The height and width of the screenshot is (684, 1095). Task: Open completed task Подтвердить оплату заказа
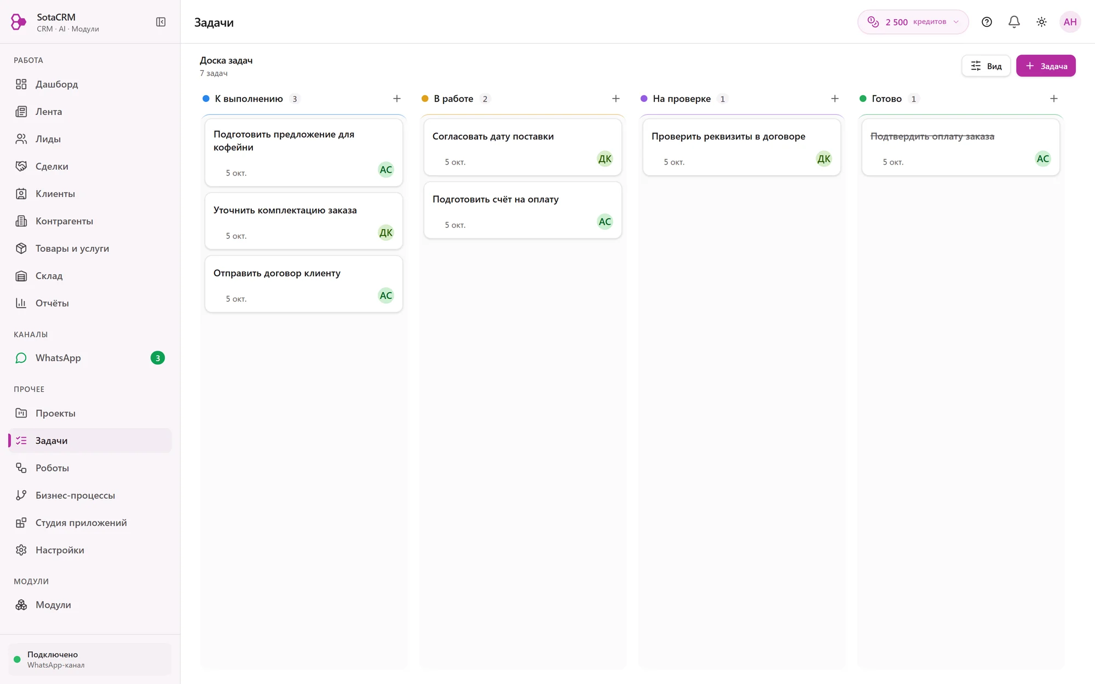pyautogui.click(x=961, y=147)
